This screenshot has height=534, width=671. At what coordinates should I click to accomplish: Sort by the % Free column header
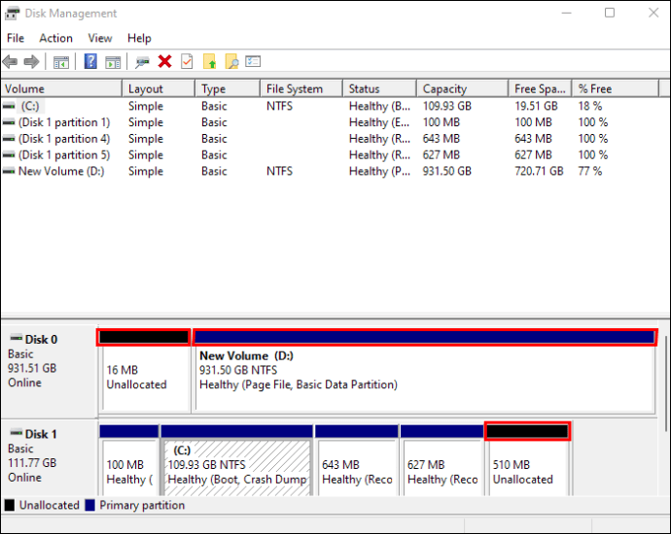(x=615, y=88)
